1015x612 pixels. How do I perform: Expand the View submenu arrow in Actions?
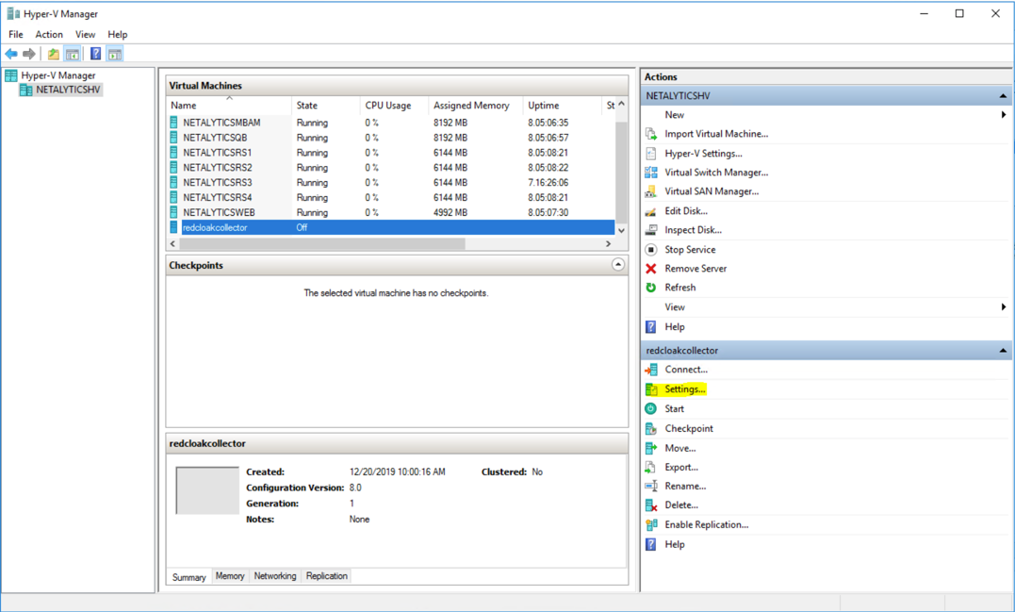[x=1004, y=307]
